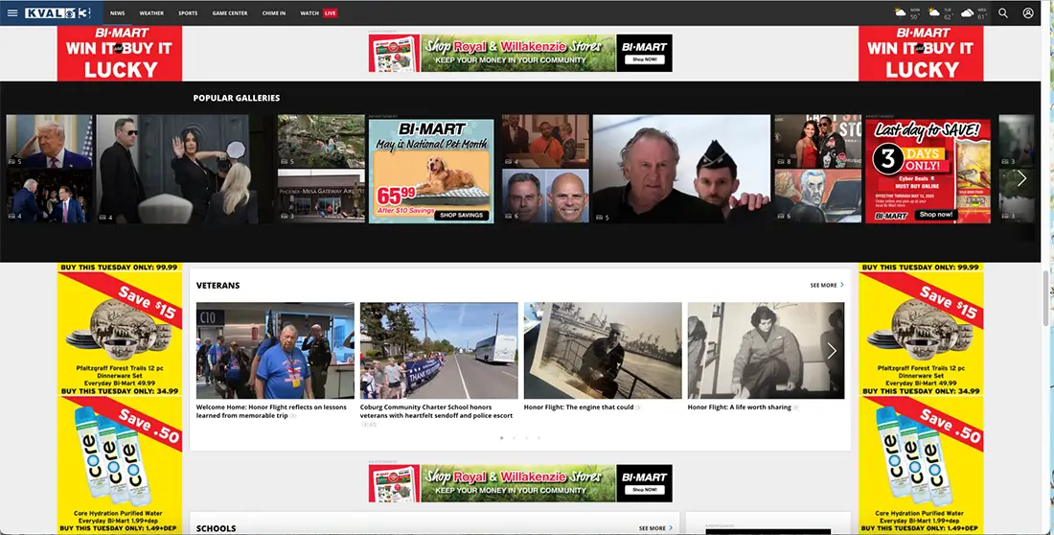This screenshot has width=1054, height=535.
Task: Open the NEWS menu
Action: 118,12
